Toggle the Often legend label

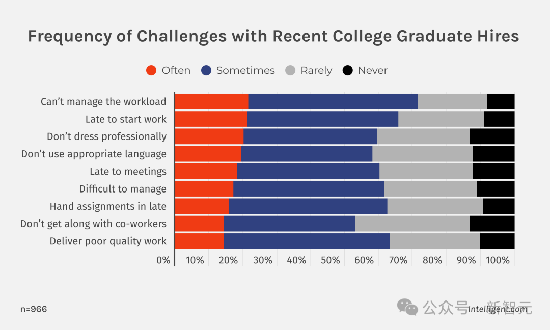(x=176, y=70)
